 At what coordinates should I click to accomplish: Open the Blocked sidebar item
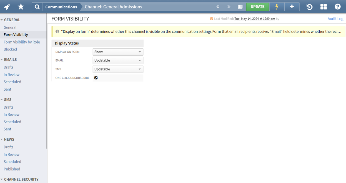pos(10,49)
